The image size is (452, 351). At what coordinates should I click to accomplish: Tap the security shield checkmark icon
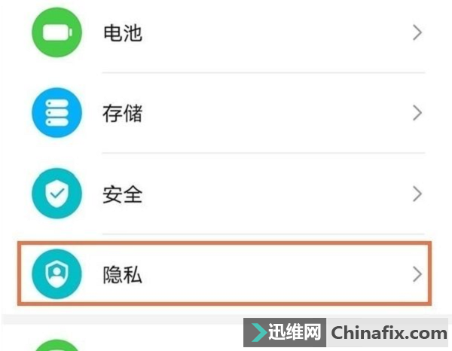point(56,193)
